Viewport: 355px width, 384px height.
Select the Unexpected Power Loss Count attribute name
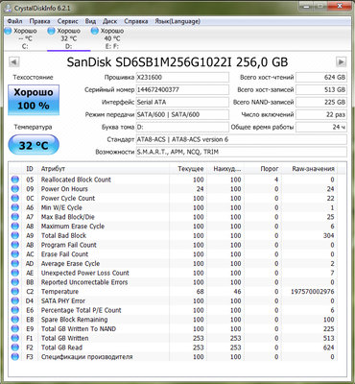point(85,273)
